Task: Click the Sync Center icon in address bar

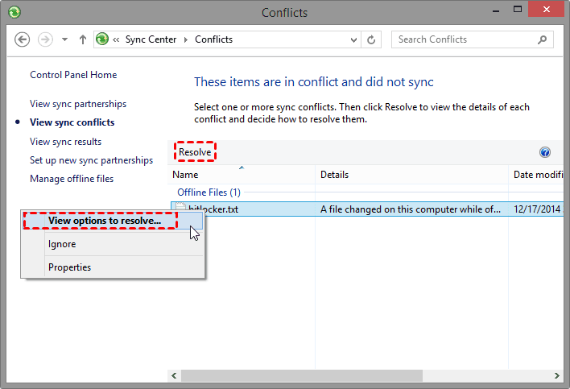Action: (102, 39)
